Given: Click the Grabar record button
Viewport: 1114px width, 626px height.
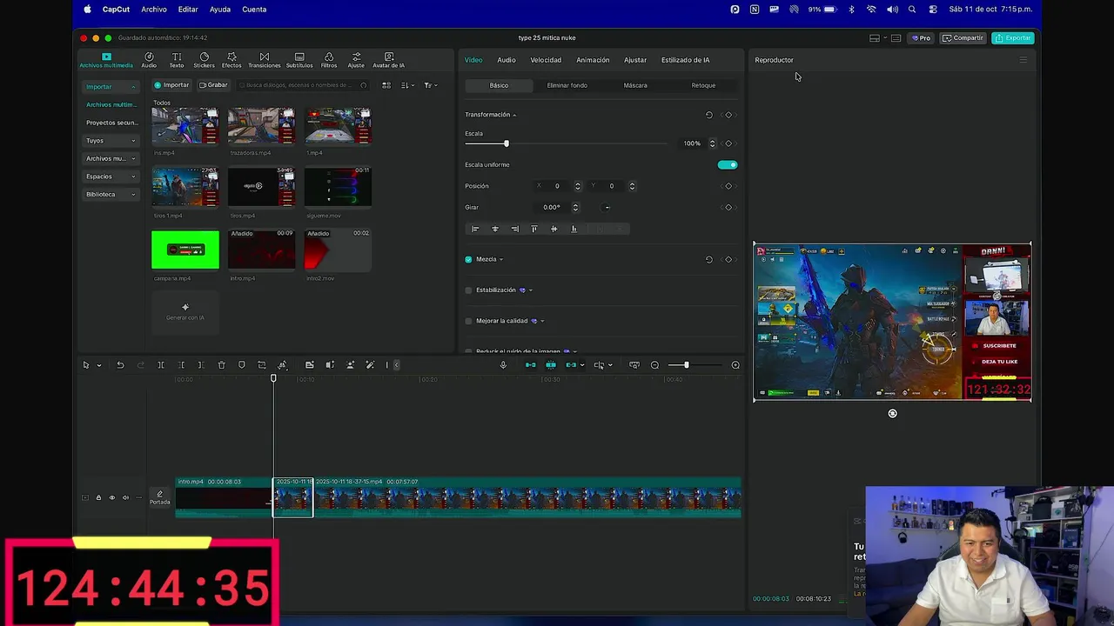Looking at the screenshot, I should coord(213,85).
